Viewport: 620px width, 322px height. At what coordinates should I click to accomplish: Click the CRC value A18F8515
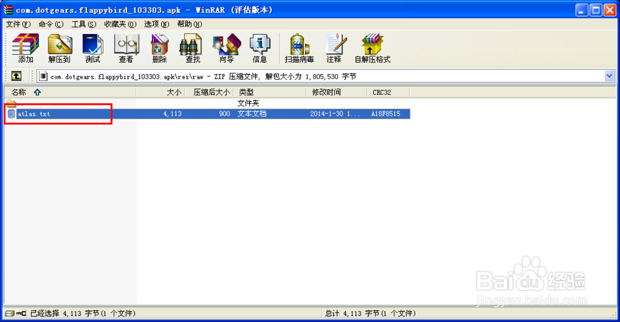[x=386, y=114]
